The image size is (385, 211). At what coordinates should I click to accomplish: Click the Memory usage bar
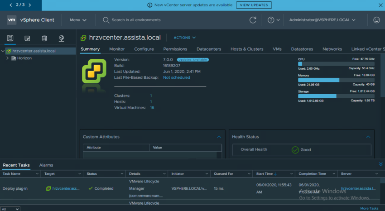coord(337,80)
